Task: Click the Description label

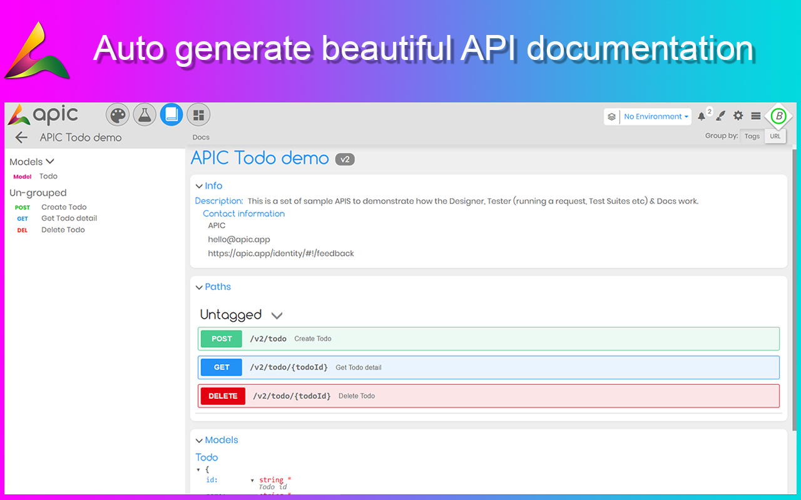Action: [x=219, y=201]
